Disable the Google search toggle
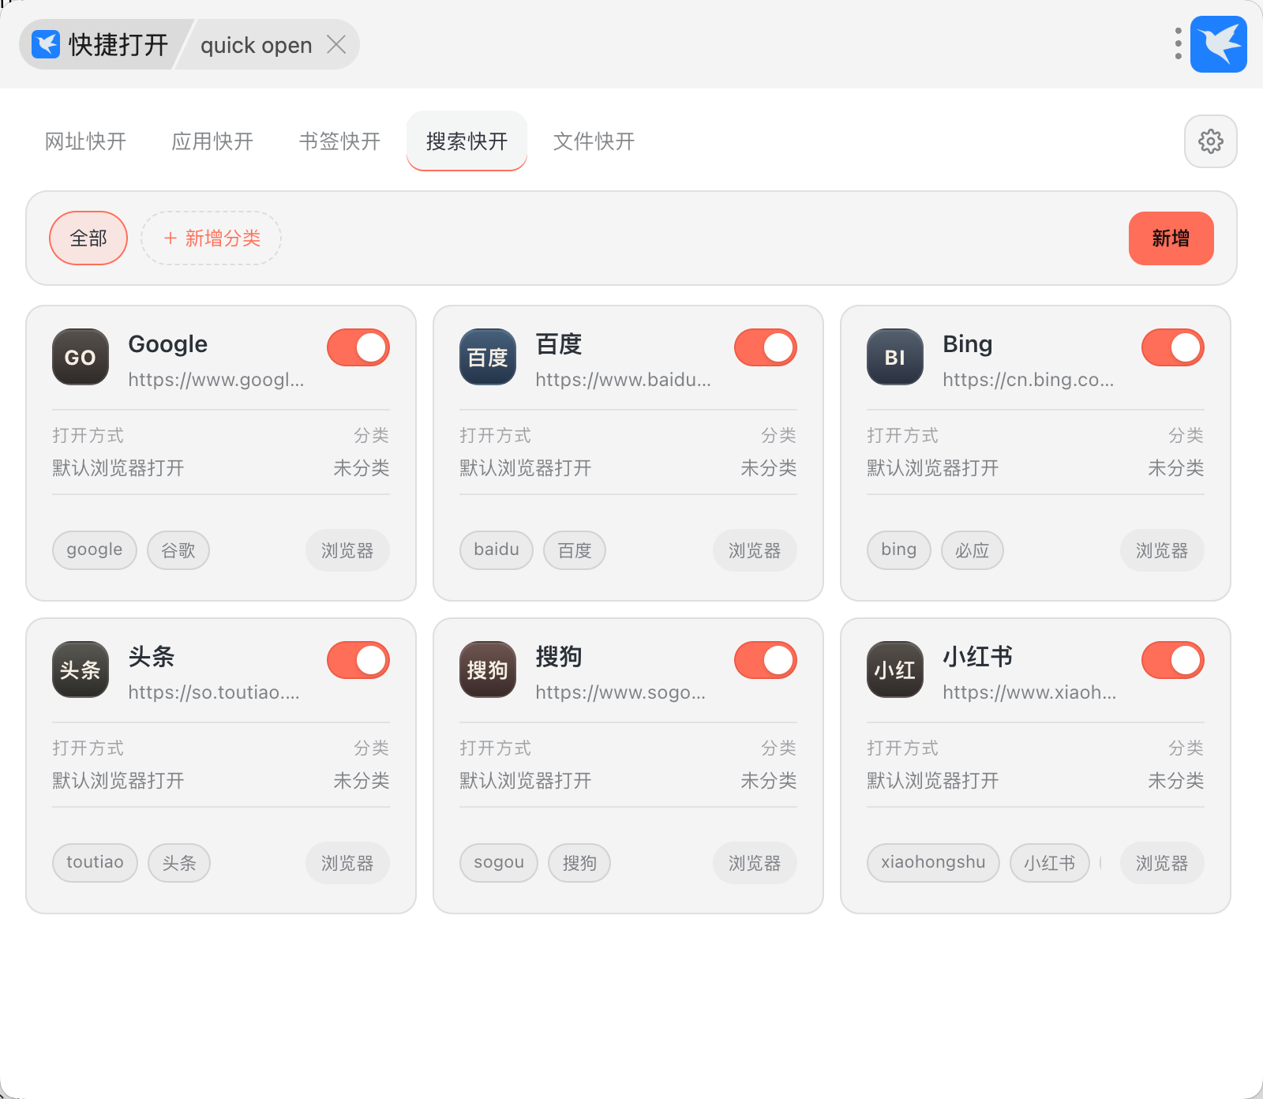 coord(358,347)
